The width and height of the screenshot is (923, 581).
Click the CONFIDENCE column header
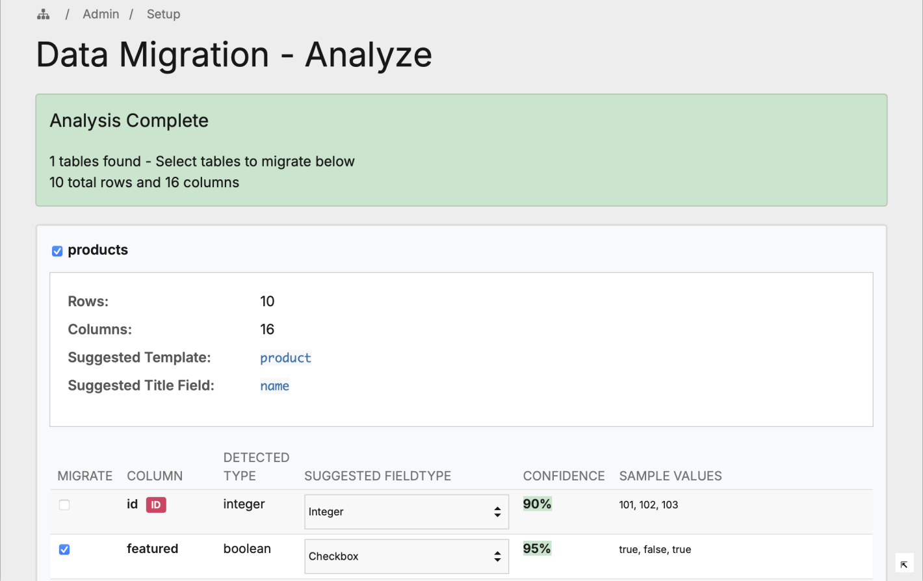point(564,476)
